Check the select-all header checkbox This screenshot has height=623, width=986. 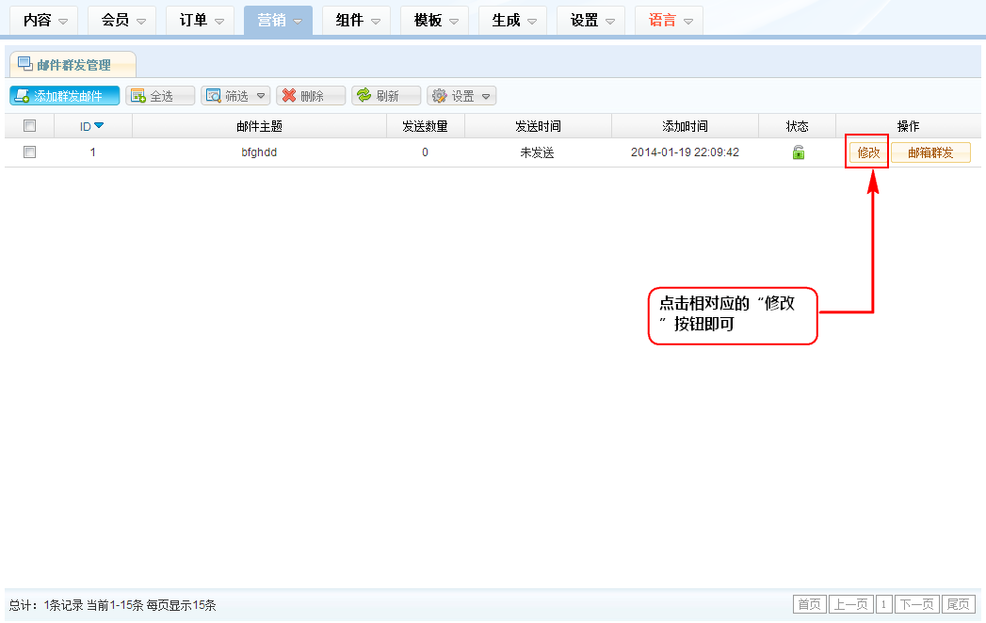[x=29, y=126]
